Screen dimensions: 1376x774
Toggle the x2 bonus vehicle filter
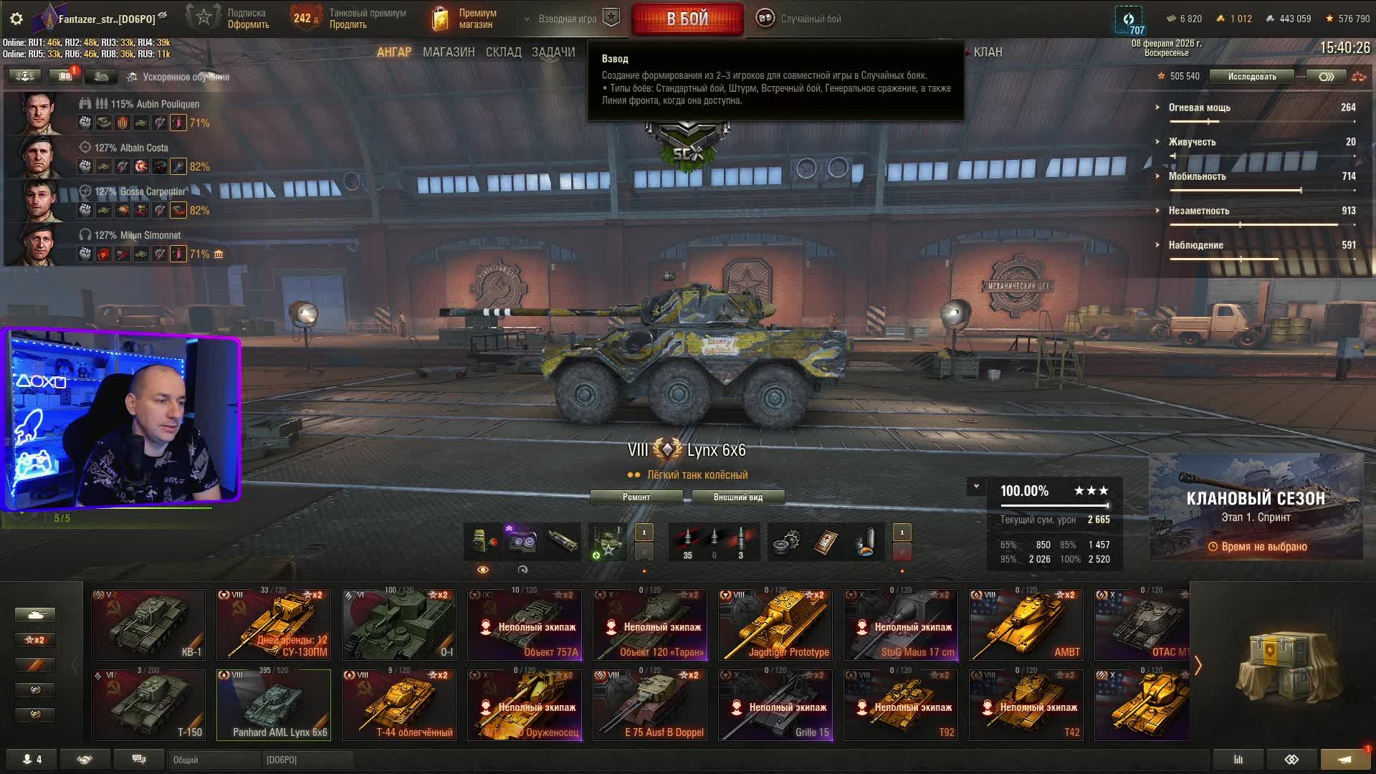34,640
